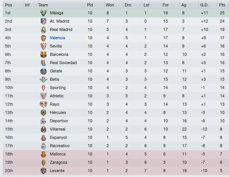Click the Villarreal yellow crest icon
229x177 pixels.
pos(43,129)
